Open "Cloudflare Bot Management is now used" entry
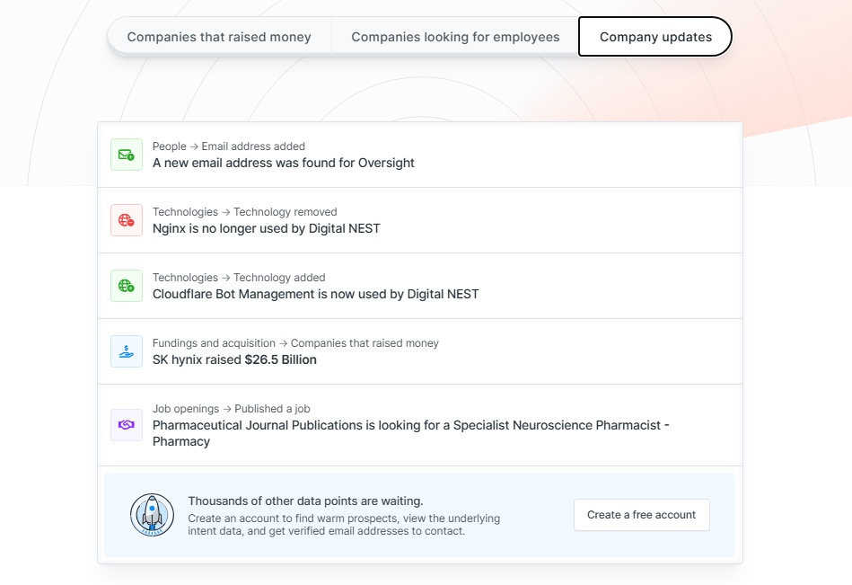 (x=316, y=294)
